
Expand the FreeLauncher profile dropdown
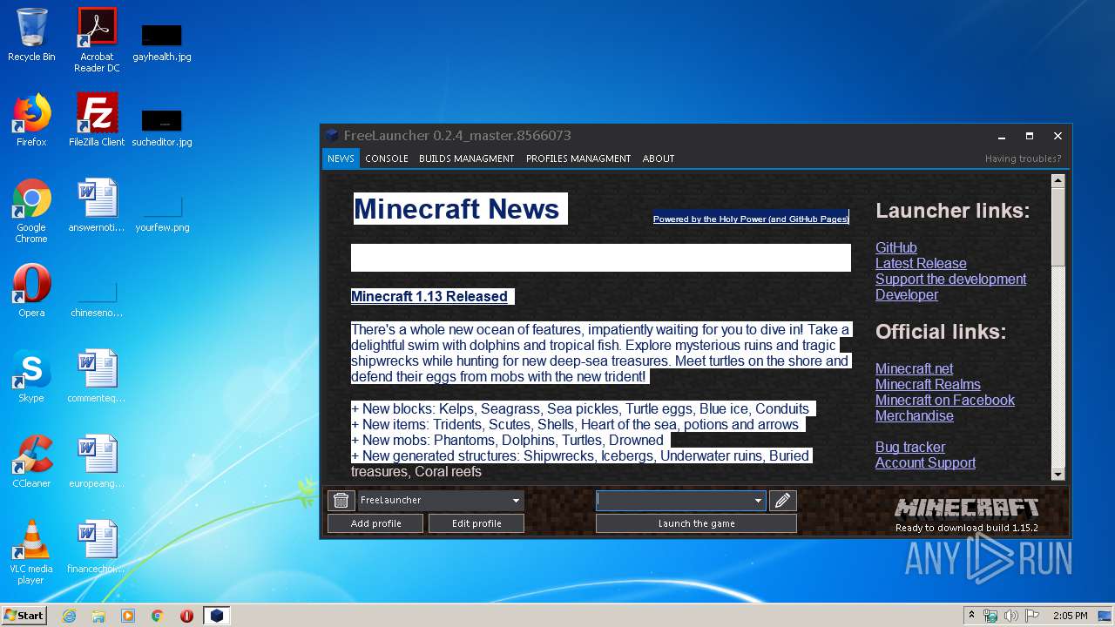(x=516, y=500)
